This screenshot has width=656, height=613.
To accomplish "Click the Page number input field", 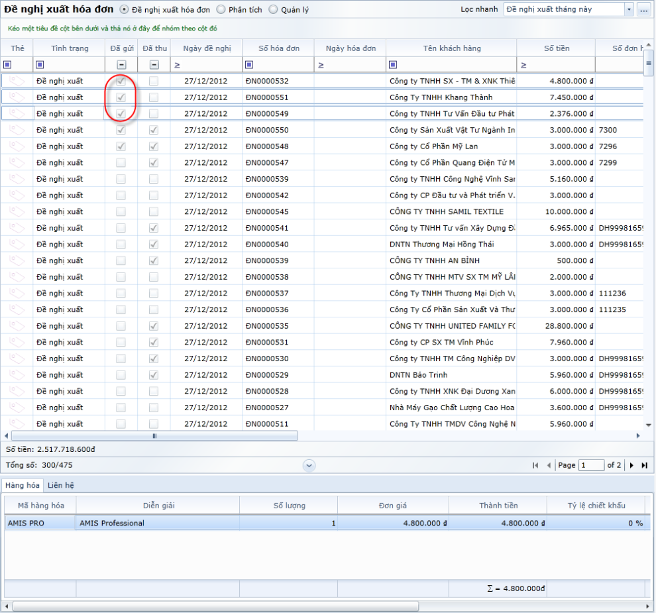I will 591,465.
